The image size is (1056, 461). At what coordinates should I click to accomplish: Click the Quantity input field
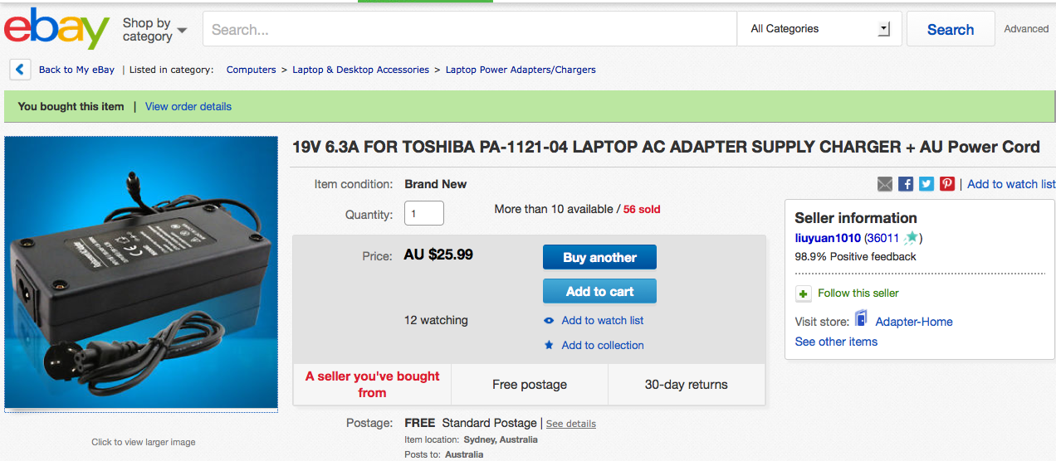tap(424, 213)
